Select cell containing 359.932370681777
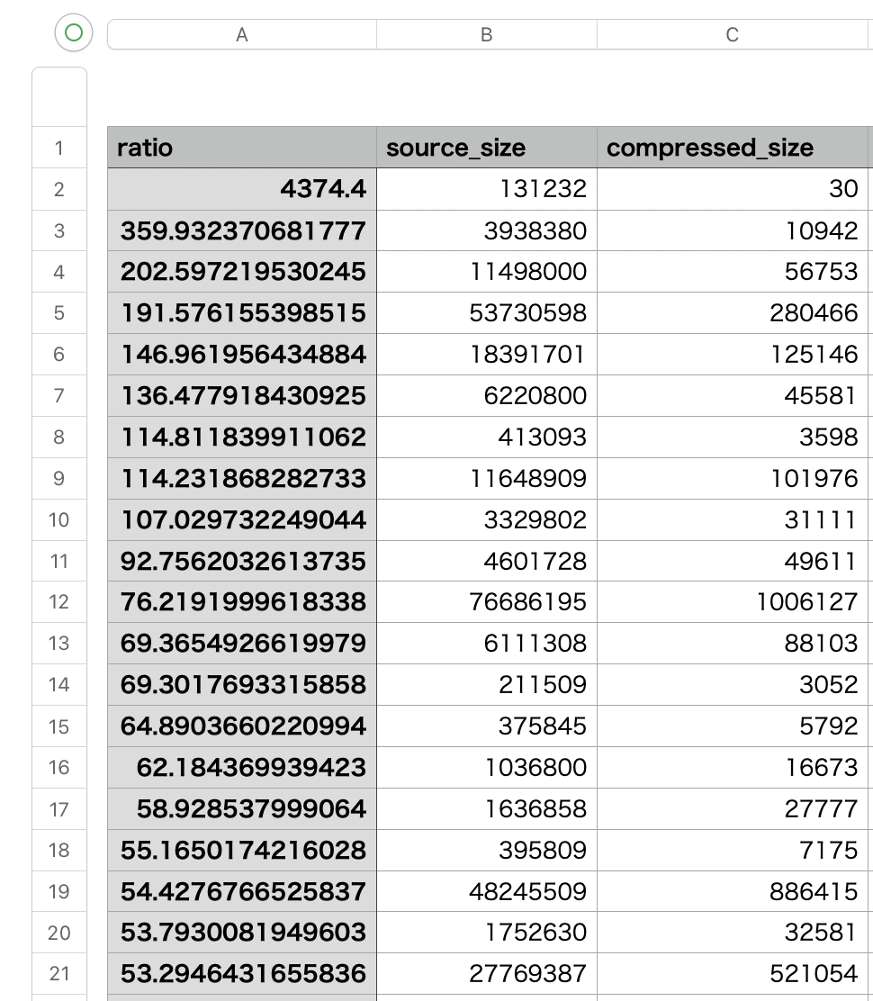This screenshot has height=1001, width=873. tap(242, 230)
